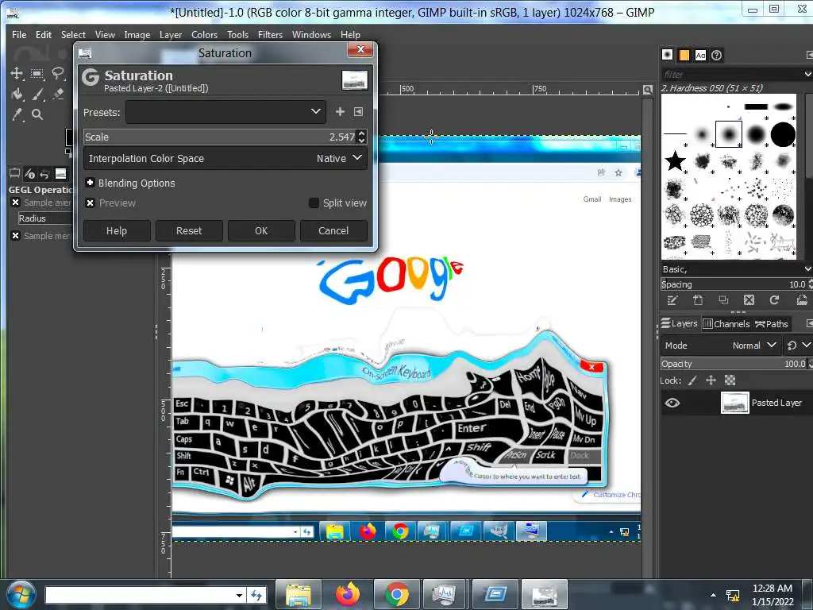Open the Windows Start menu
The image size is (813, 610).
[20, 595]
